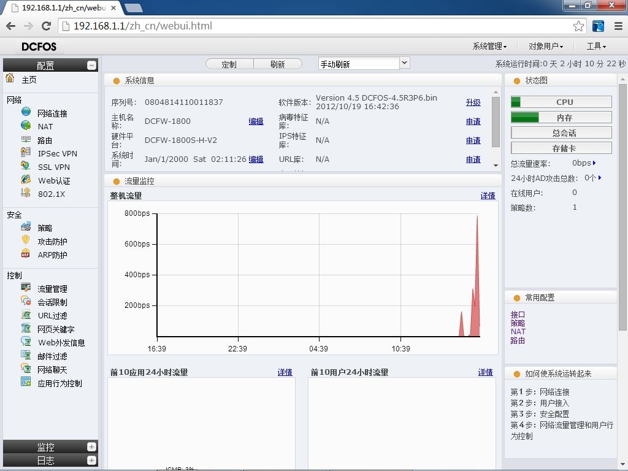This screenshot has height=471, width=628.
Task: Click the 定制 button
Action: pyautogui.click(x=229, y=64)
